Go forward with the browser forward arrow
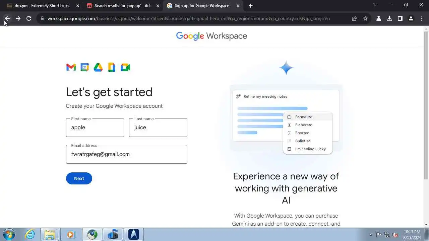 tap(18, 18)
